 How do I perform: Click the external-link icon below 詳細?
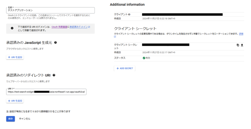click(x=115, y=37)
